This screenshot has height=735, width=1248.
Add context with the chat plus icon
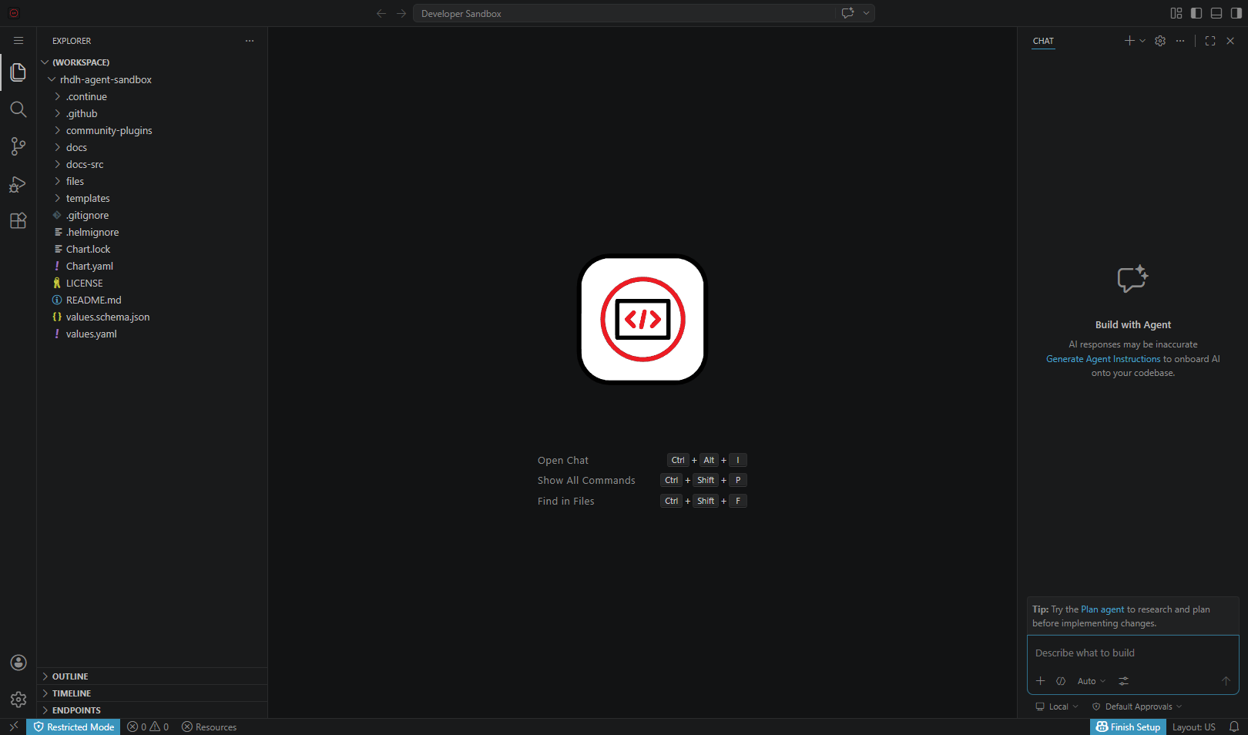pyautogui.click(x=1041, y=681)
